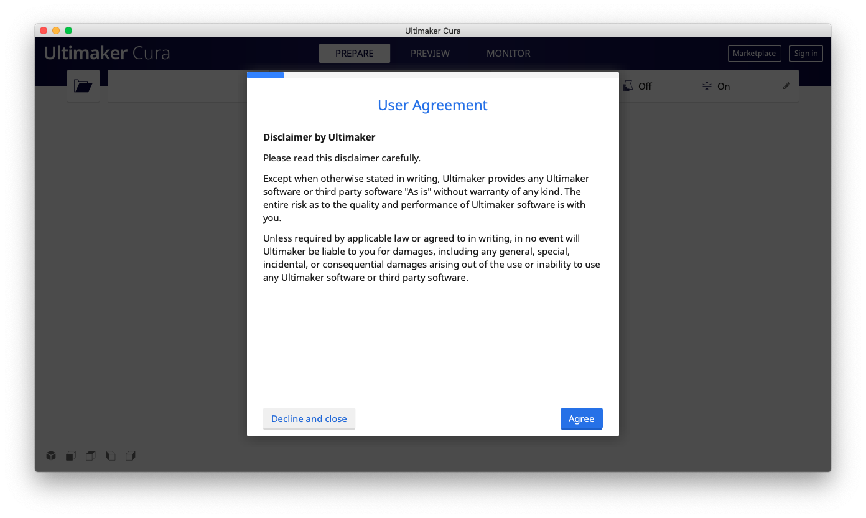This screenshot has height=518, width=866.
Task: Select the left side view cube icon
Action: 111,456
